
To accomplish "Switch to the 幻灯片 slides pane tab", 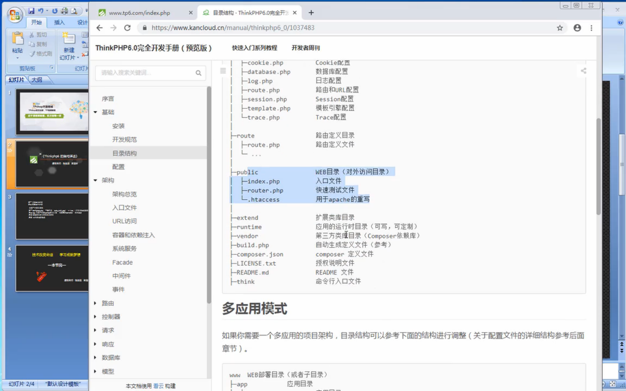I will 16,80.
